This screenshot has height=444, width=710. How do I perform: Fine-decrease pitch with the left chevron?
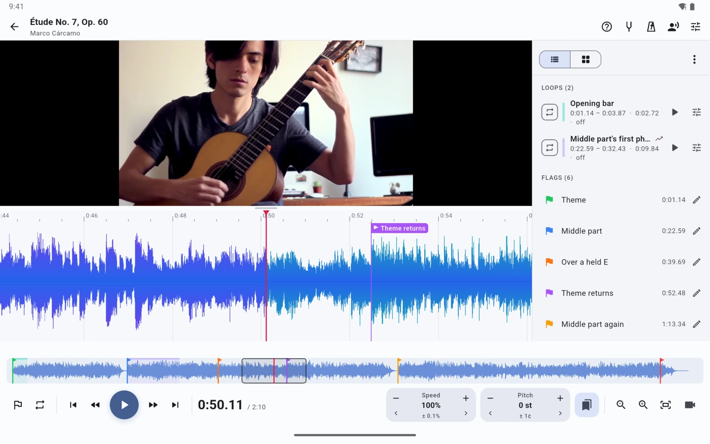pos(490,413)
